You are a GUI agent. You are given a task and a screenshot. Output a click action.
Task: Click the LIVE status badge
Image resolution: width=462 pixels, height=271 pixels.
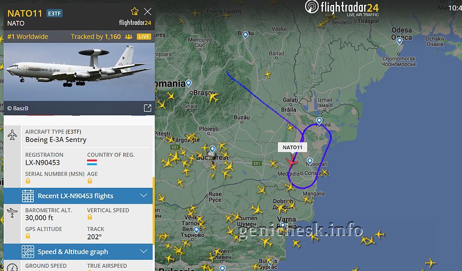coord(144,37)
